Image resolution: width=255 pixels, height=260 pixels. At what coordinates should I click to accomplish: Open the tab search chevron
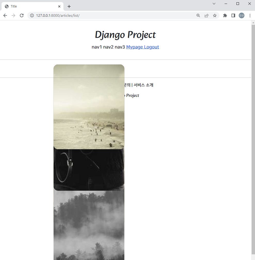point(214,4)
